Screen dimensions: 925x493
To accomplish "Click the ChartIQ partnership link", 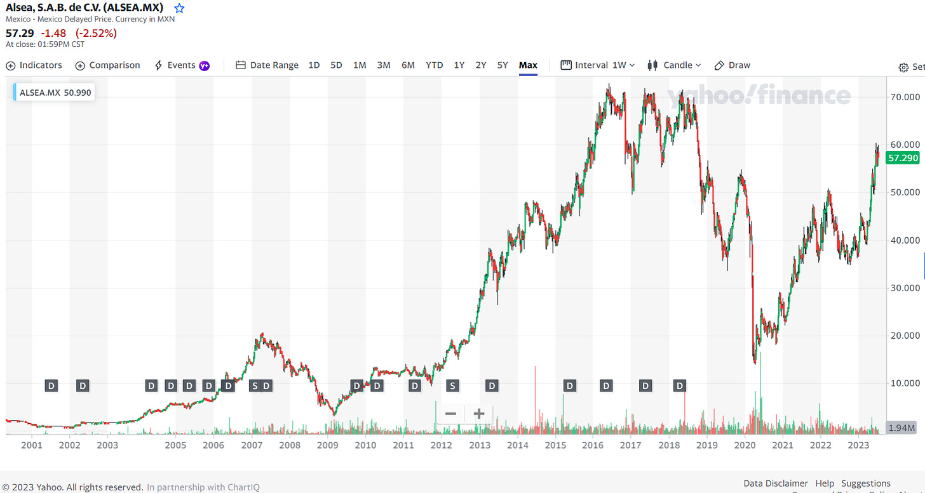I will point(203,487).
